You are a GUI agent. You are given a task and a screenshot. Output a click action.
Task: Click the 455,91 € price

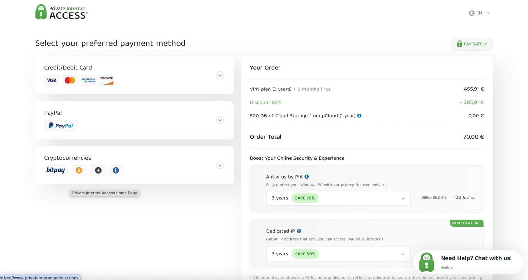474,89
